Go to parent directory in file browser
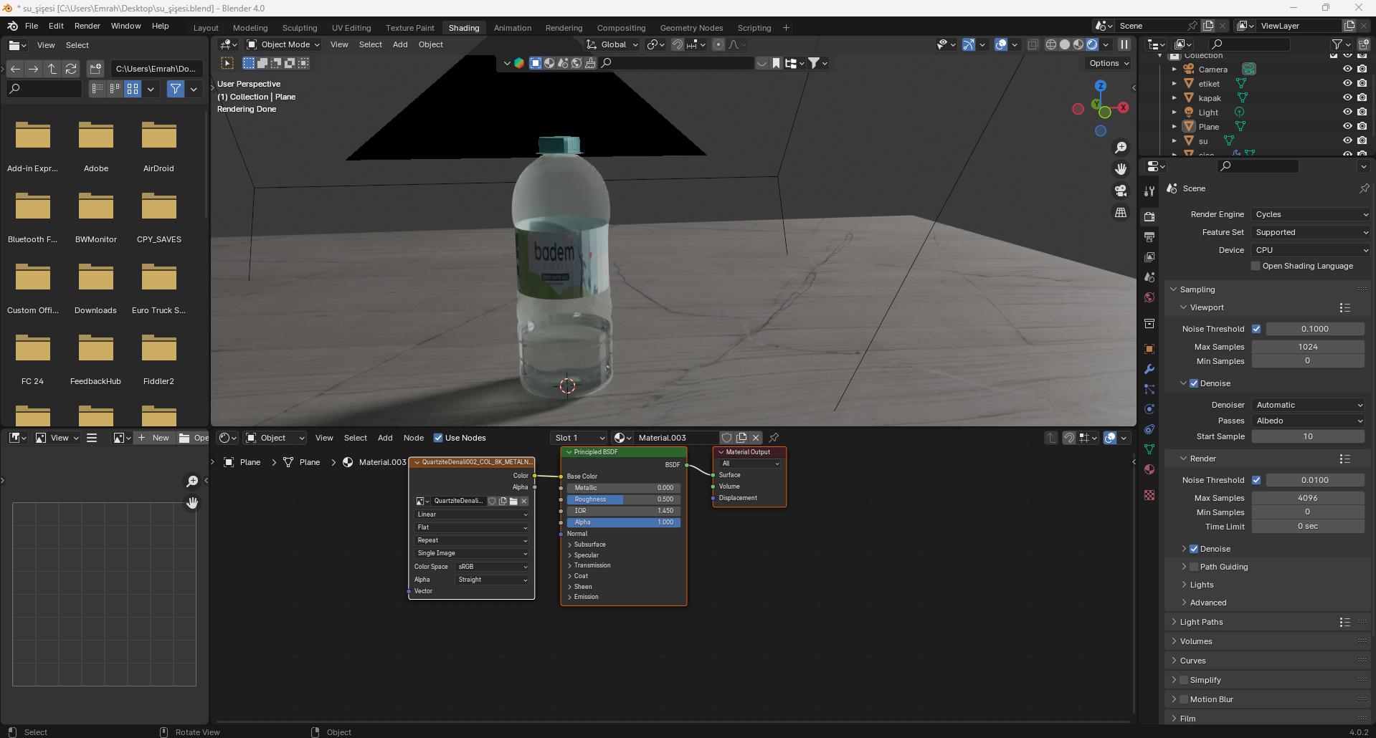The width and height of the screenshot is (1376, 738). tap(52, 69)
